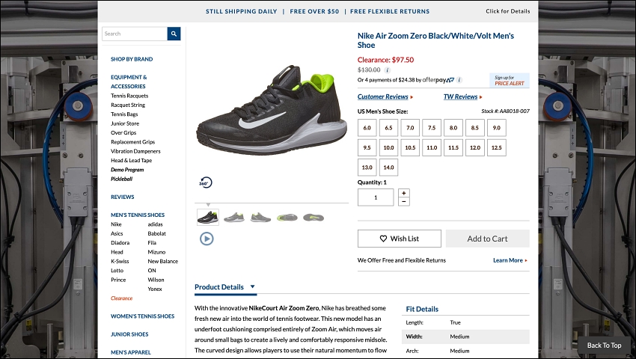Sign up for Price Alert

510,80
